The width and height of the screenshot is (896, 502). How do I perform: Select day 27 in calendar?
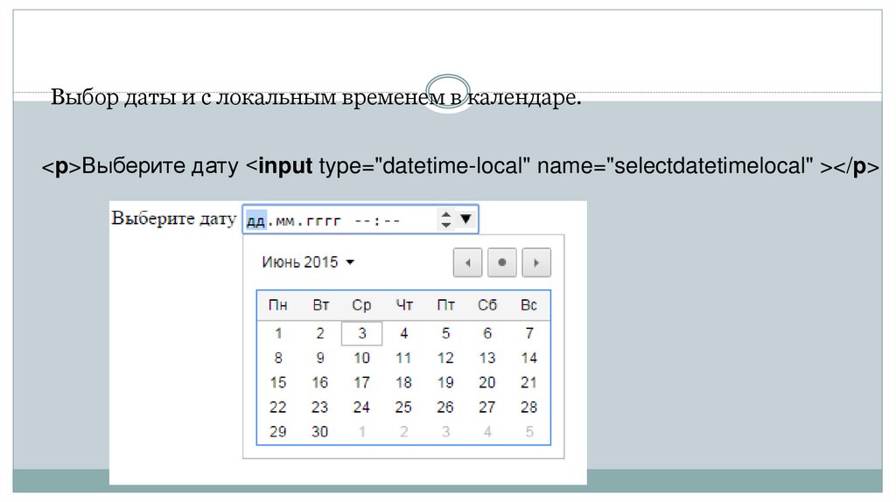coord(487,408)
